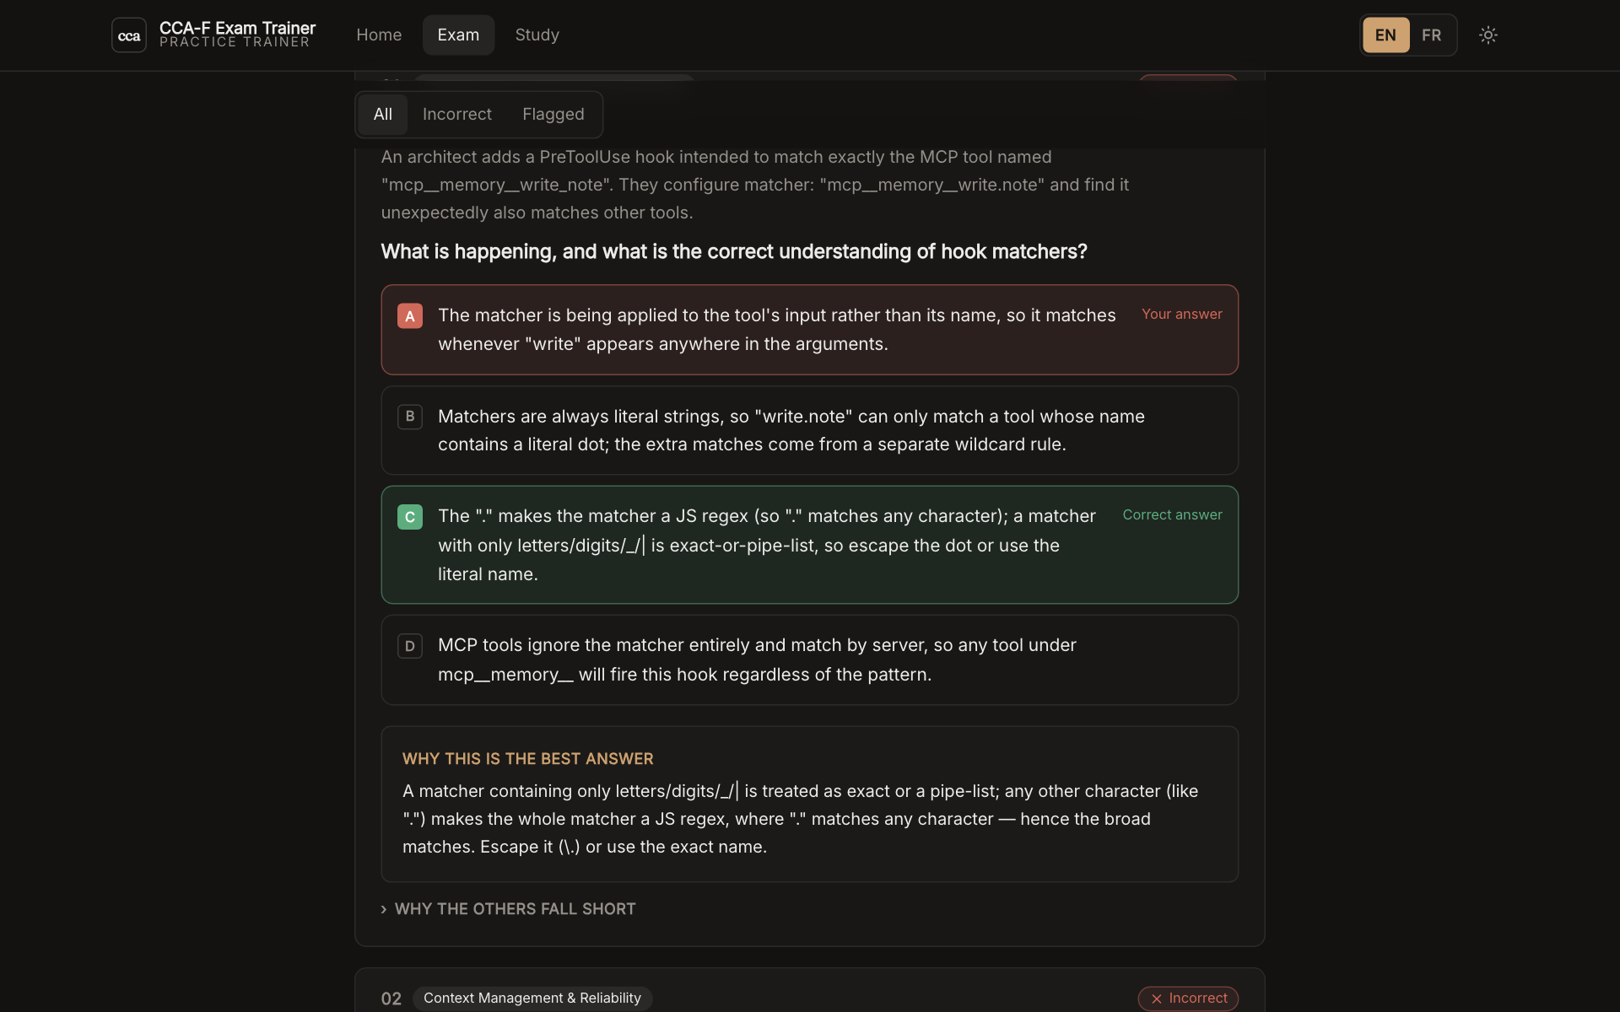Click the chevron beside Why the Others Fall Short

click(384, 909)
